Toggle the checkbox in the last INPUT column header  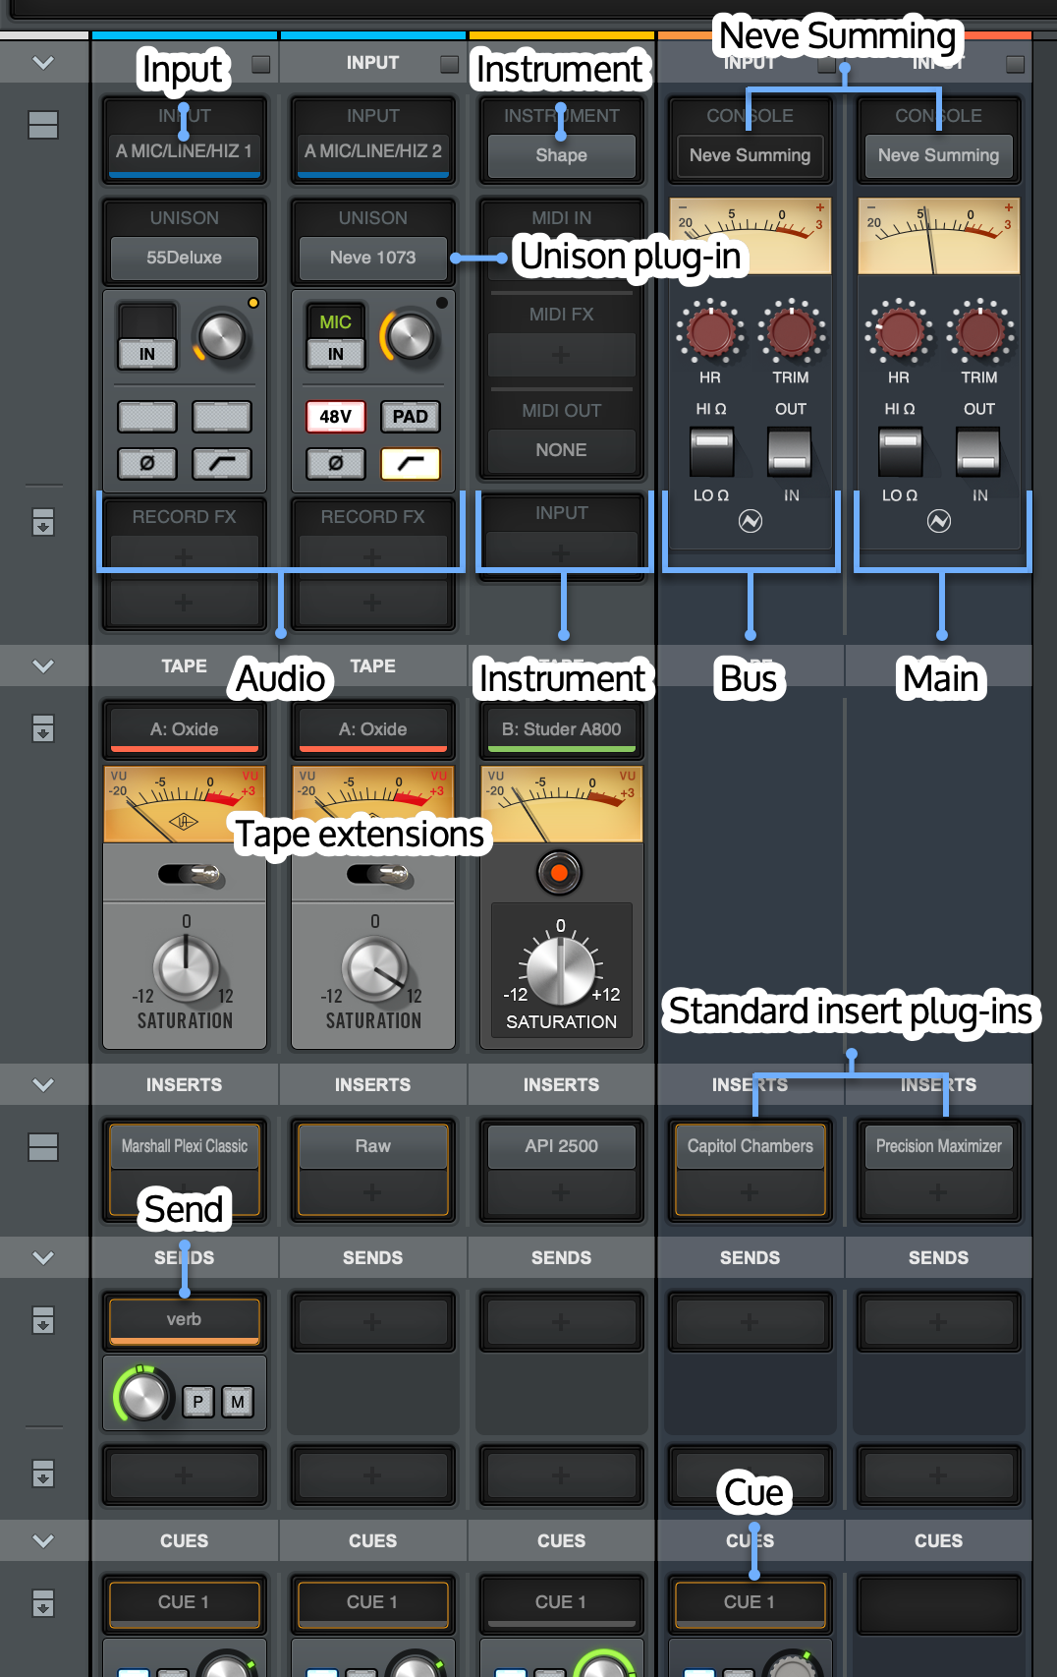[1016, 64]
